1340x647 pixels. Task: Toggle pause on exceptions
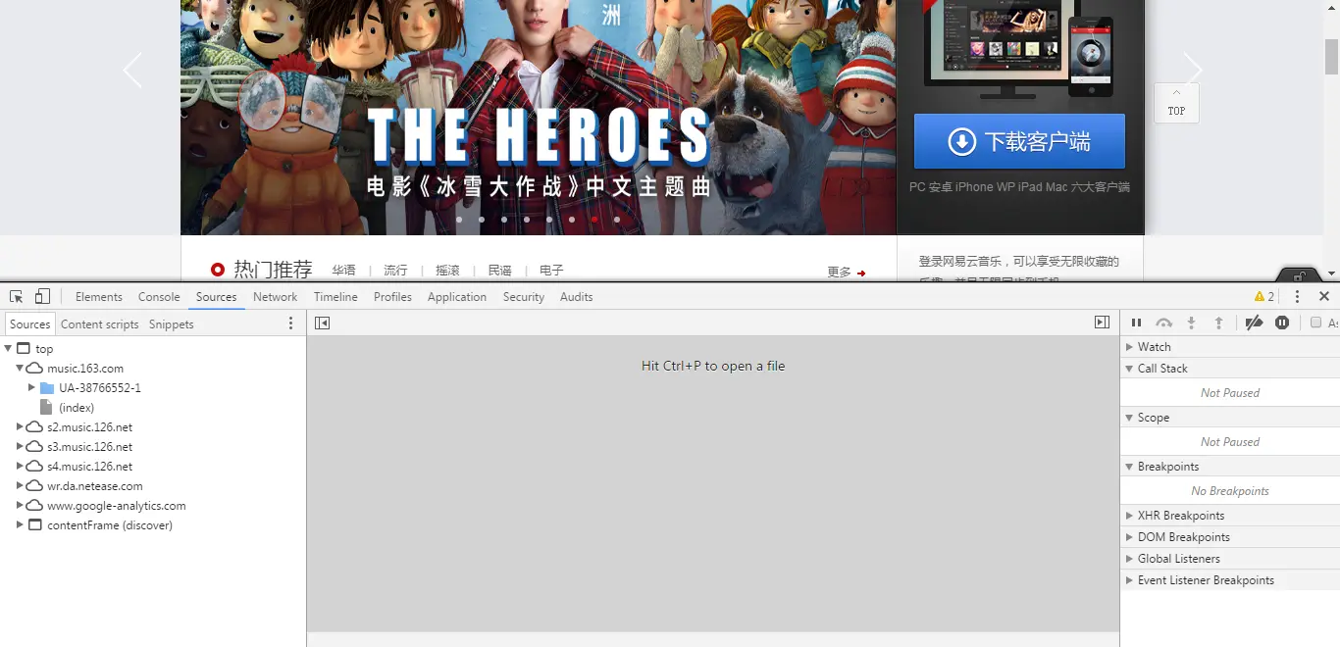click(x=1282, y=323)
